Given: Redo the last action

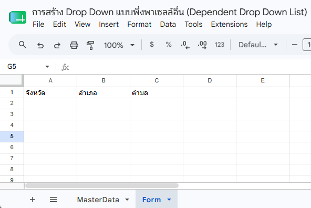Looking at the screenshot, I should pyautogui.click(x=57, y=45).
